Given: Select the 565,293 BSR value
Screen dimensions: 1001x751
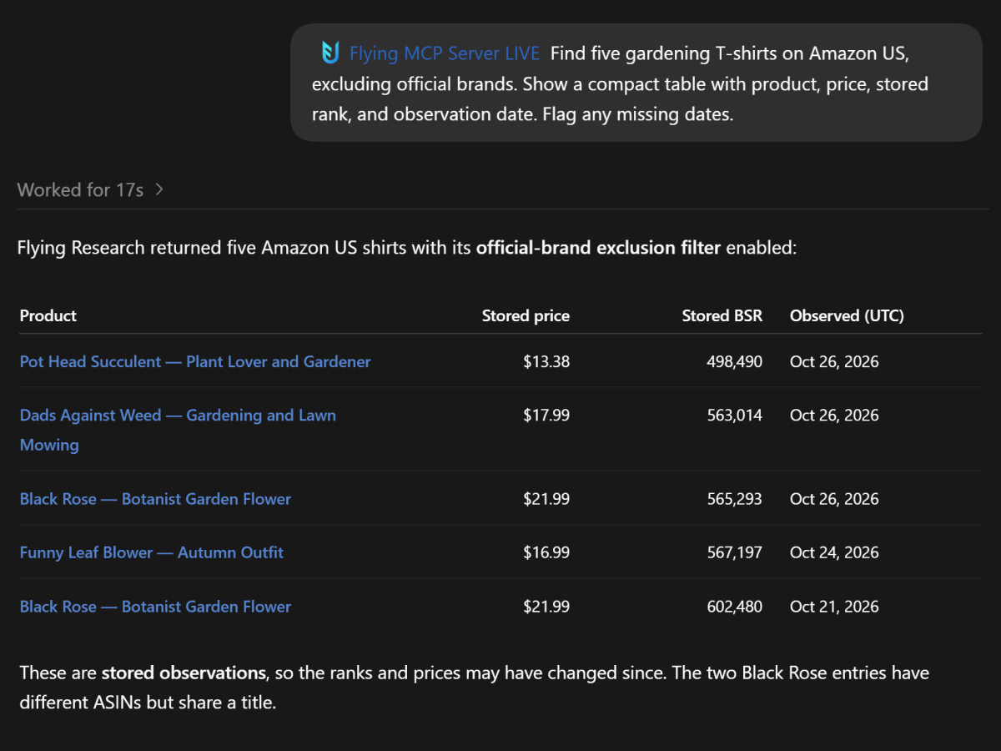Looking at the screenshot, I should click(733, 499).
